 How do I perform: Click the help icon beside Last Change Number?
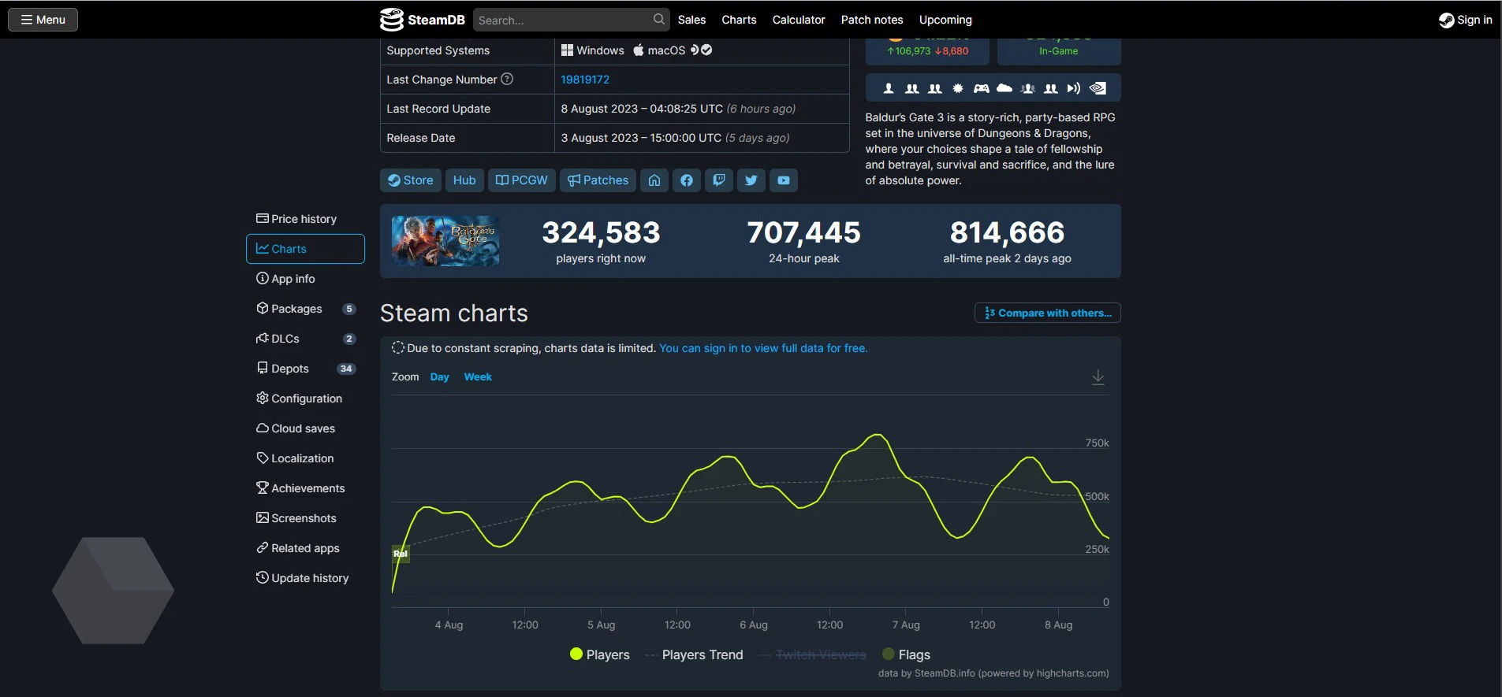508,79
